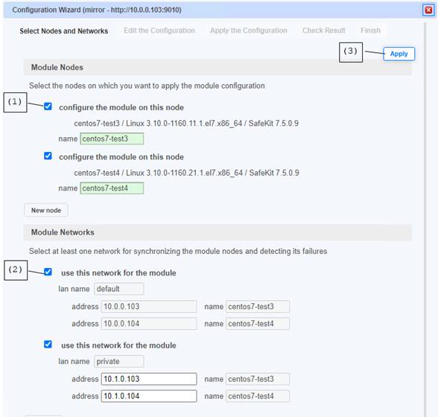Screen dimensions: 438x417
Task: Open the Select Nodes and Networks tab
Action: pyautogui.click(x=64, y=31)
